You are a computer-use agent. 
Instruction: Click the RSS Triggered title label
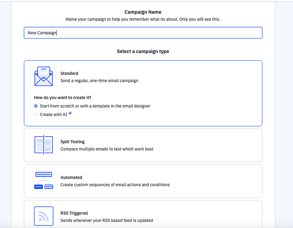(x=74, y=213)
